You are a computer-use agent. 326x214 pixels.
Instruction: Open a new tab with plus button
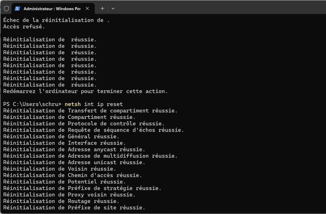coord(102,8)
